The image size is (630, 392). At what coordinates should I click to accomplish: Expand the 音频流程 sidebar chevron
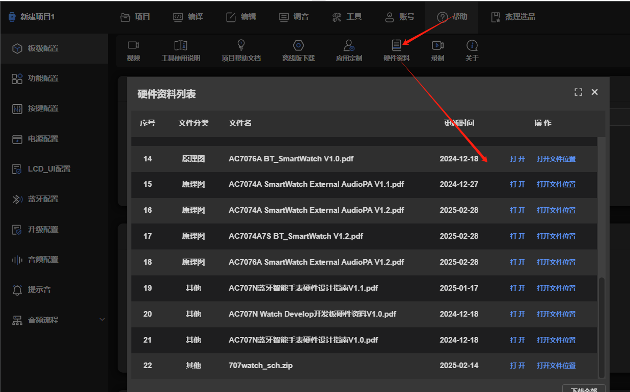click(102, 320)
